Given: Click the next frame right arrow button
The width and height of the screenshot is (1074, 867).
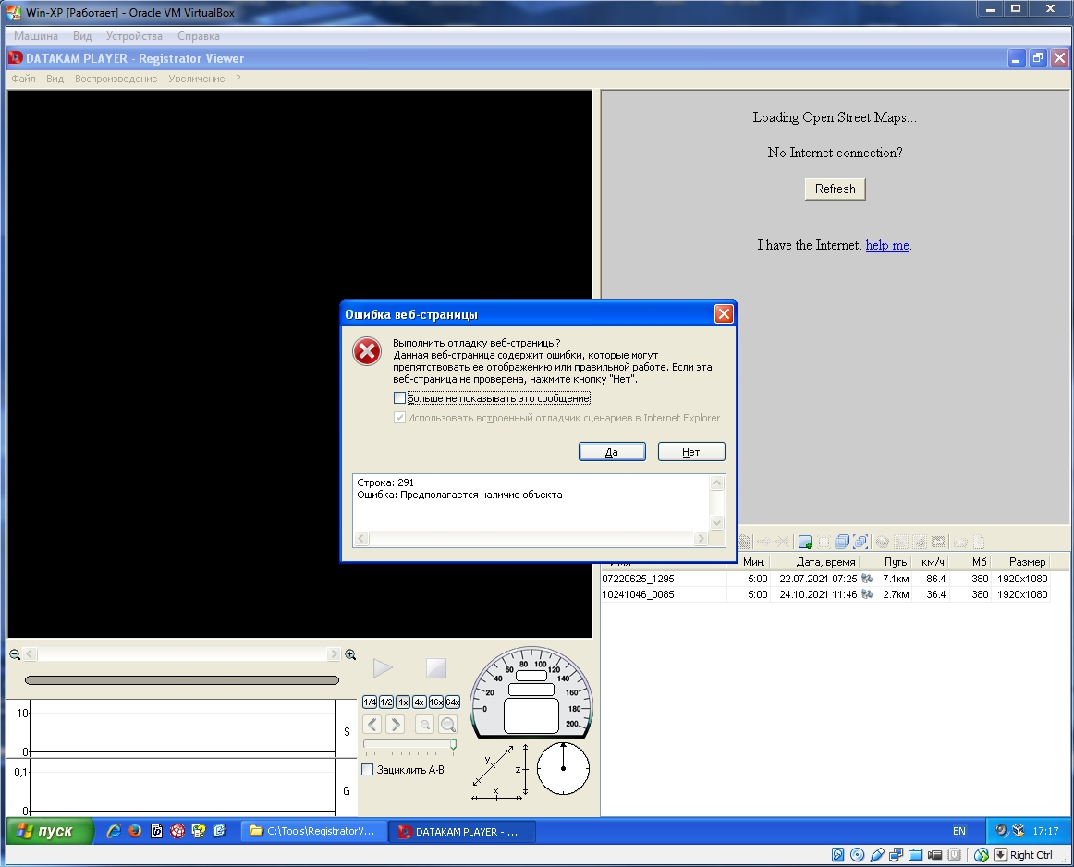Looking at the screenshot, I should tap(396, 725).
